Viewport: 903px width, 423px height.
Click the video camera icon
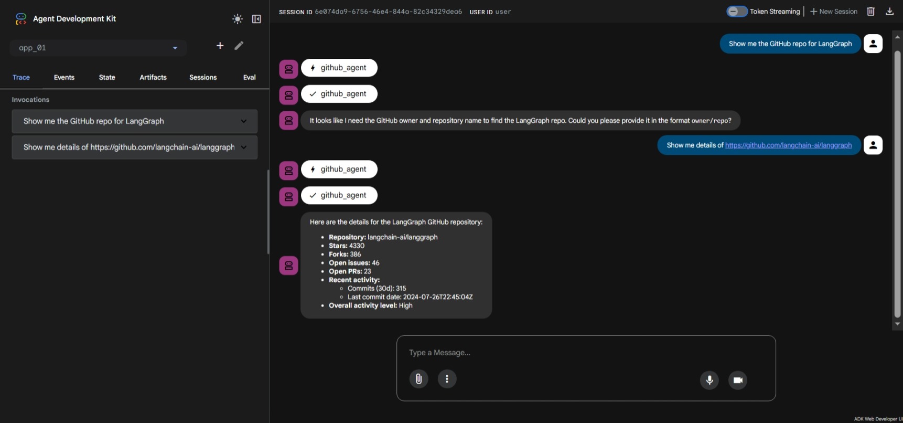738,380
